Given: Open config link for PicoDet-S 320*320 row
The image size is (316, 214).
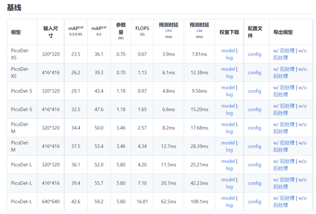Looking at the screenshot, I should click(254, 91).
